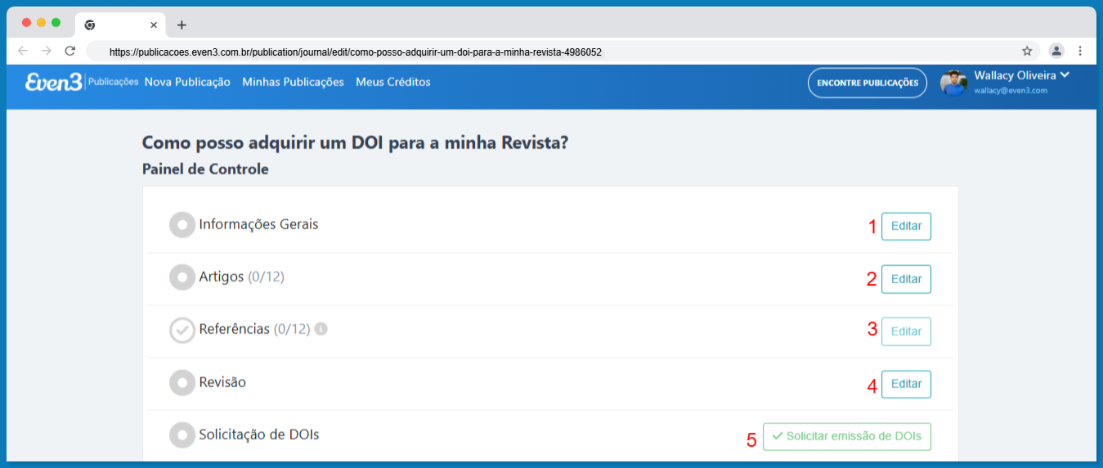Screen dimensions: 1103x468
Task: Reload the page
Action: pyautogui.click(x=70, y=51)
